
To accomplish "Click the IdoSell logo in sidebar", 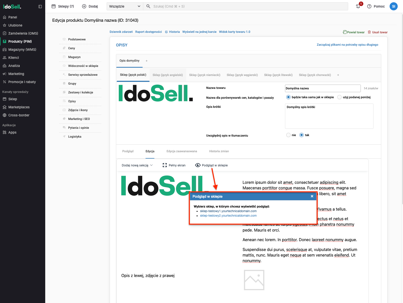I will click(x=12, y=7).
